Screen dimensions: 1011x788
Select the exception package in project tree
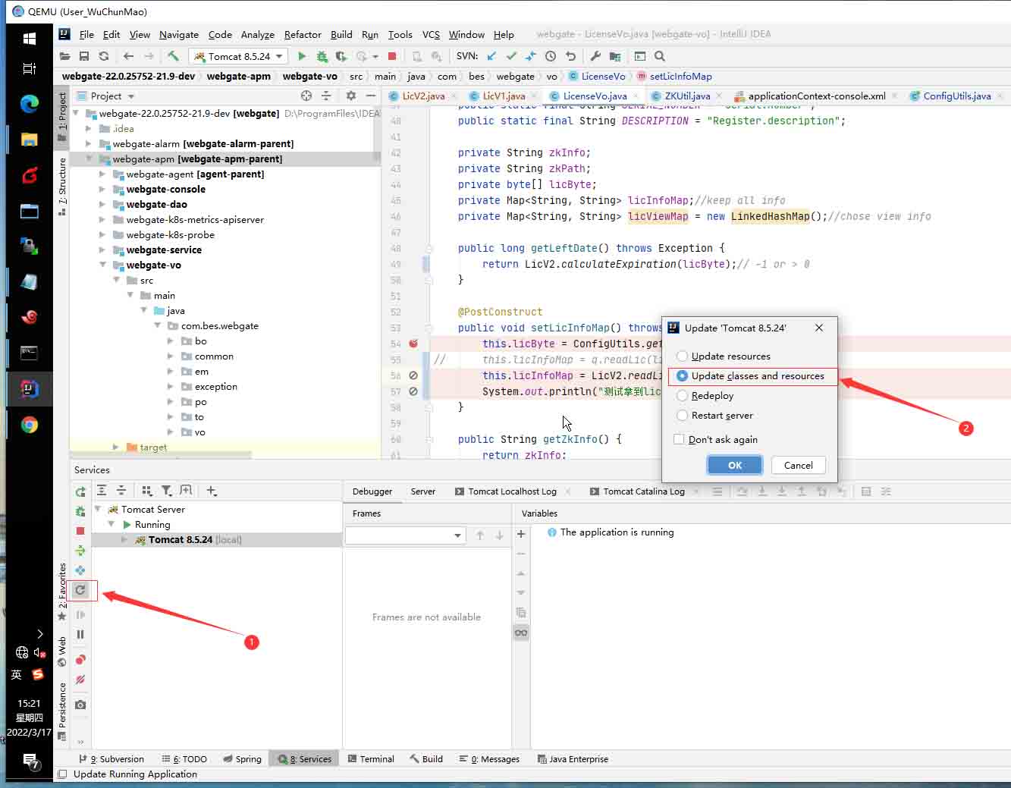[x=216, y=387]
